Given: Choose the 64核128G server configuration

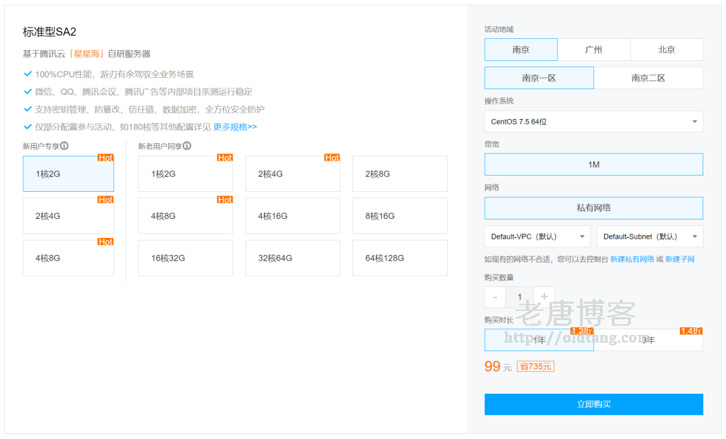Looking at the screenshot, I should point(400,258).
